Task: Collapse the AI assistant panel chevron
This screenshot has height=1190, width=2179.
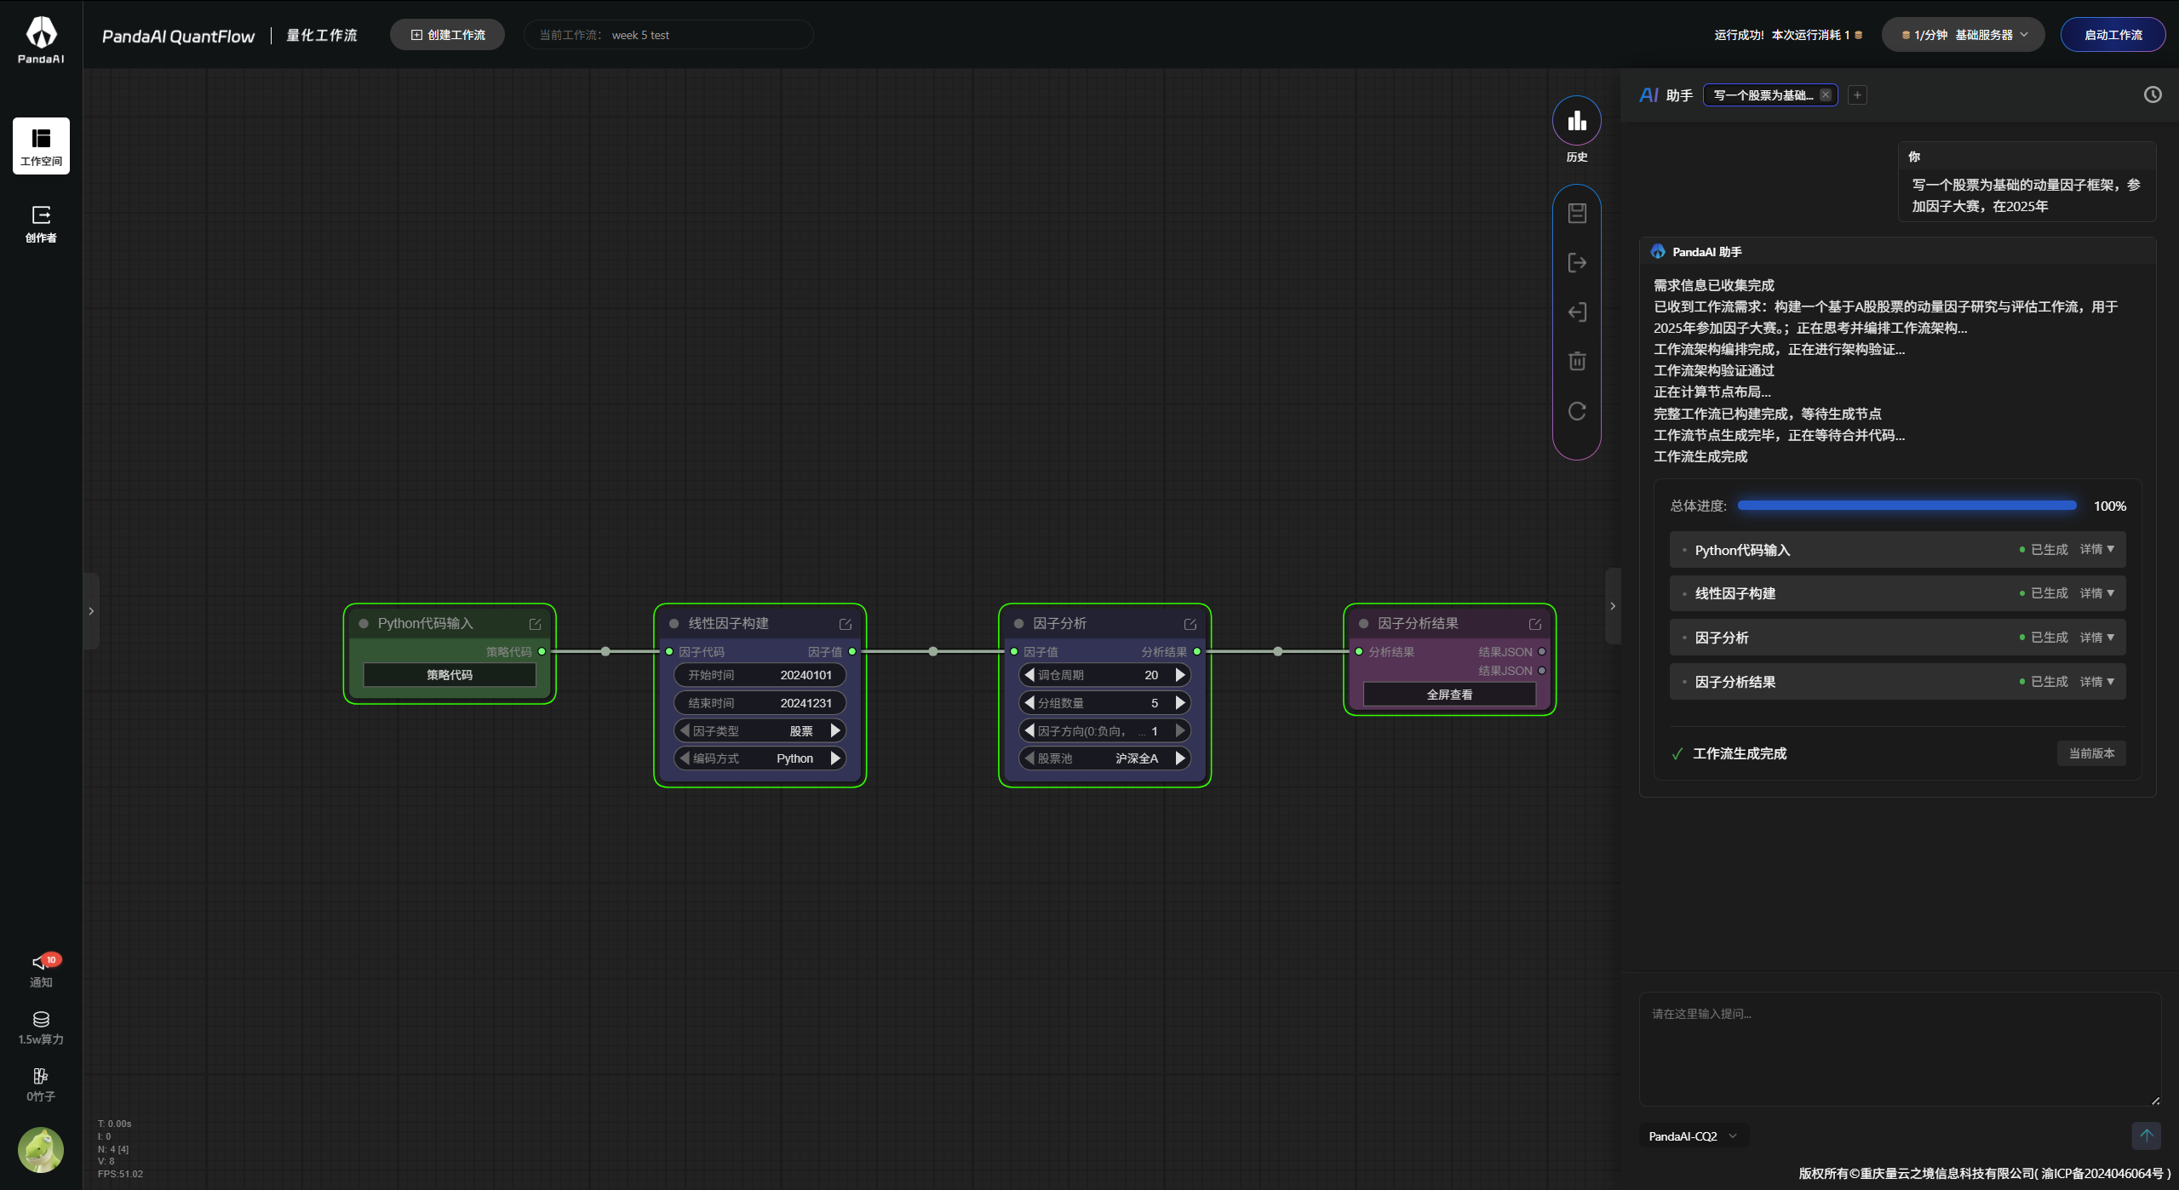Action: point(1612,606)
